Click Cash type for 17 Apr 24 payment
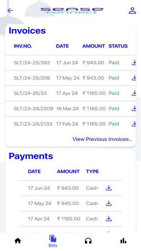This screenshot has width=141, height=251. coord(92,219)
